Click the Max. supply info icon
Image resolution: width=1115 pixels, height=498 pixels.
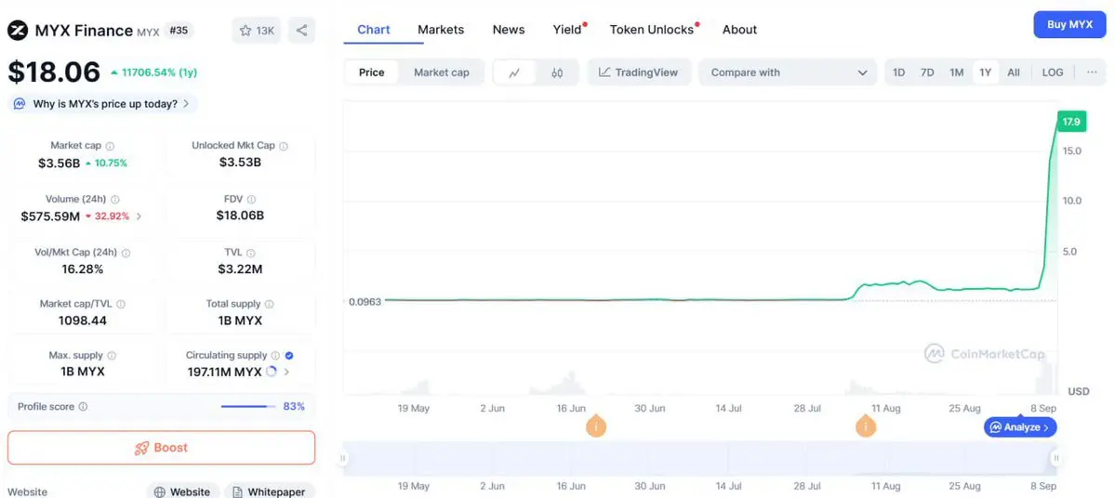[112, 355]
